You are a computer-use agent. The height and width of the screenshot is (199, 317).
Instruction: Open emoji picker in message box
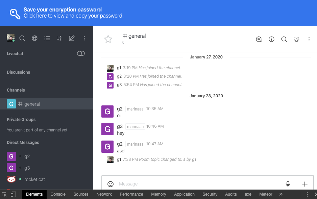111,184
